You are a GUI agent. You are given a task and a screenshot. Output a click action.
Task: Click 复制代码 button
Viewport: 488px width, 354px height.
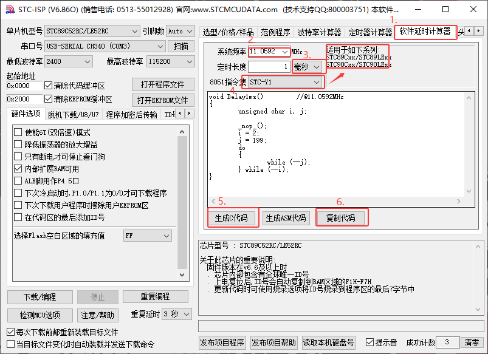[x=340, y=218]
